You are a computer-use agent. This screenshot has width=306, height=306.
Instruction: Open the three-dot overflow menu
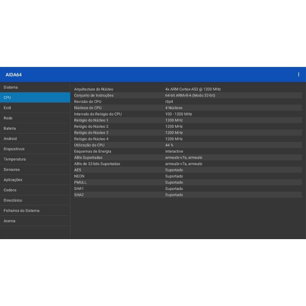point(298,75)
